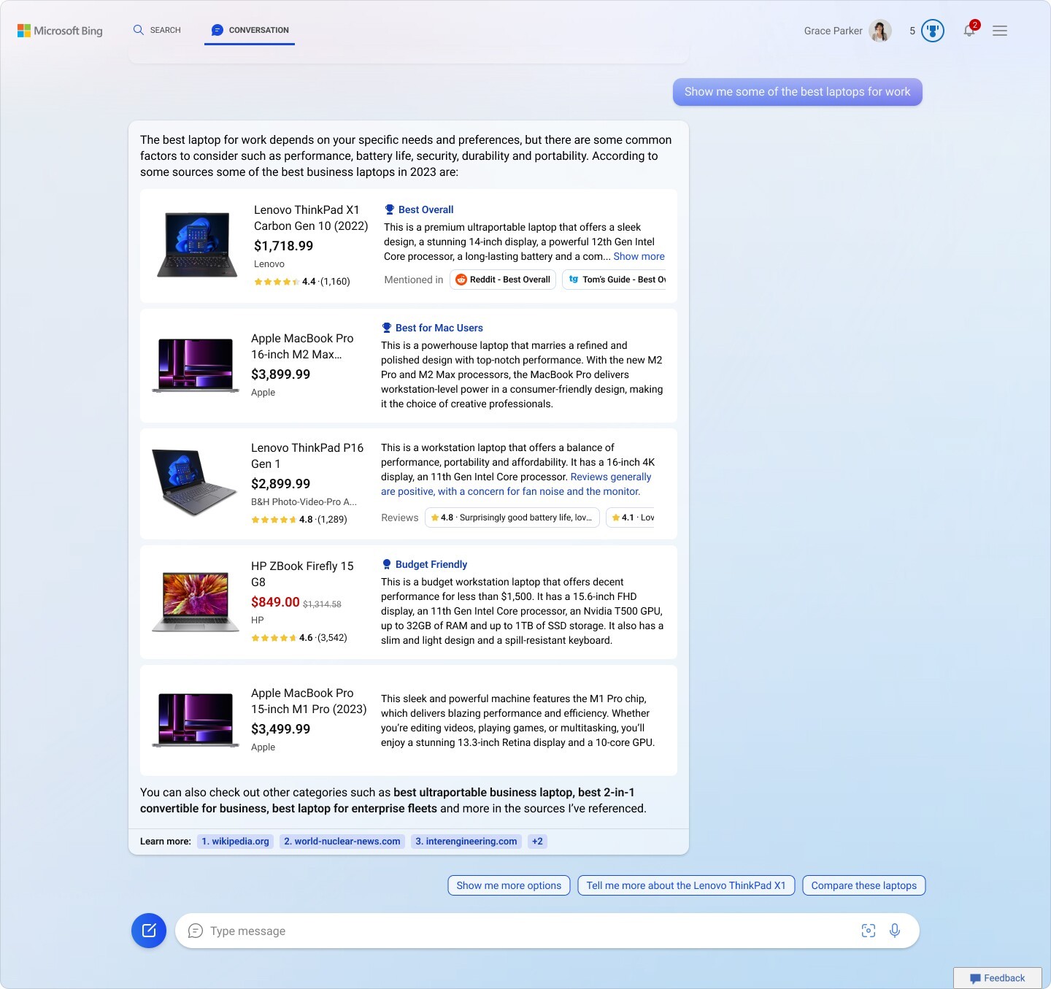Image resolution: width=1051 pixels, height=989 pixels.
Task: Expand description with Show more
Action: pyautogui.click(x=639, y=256)
